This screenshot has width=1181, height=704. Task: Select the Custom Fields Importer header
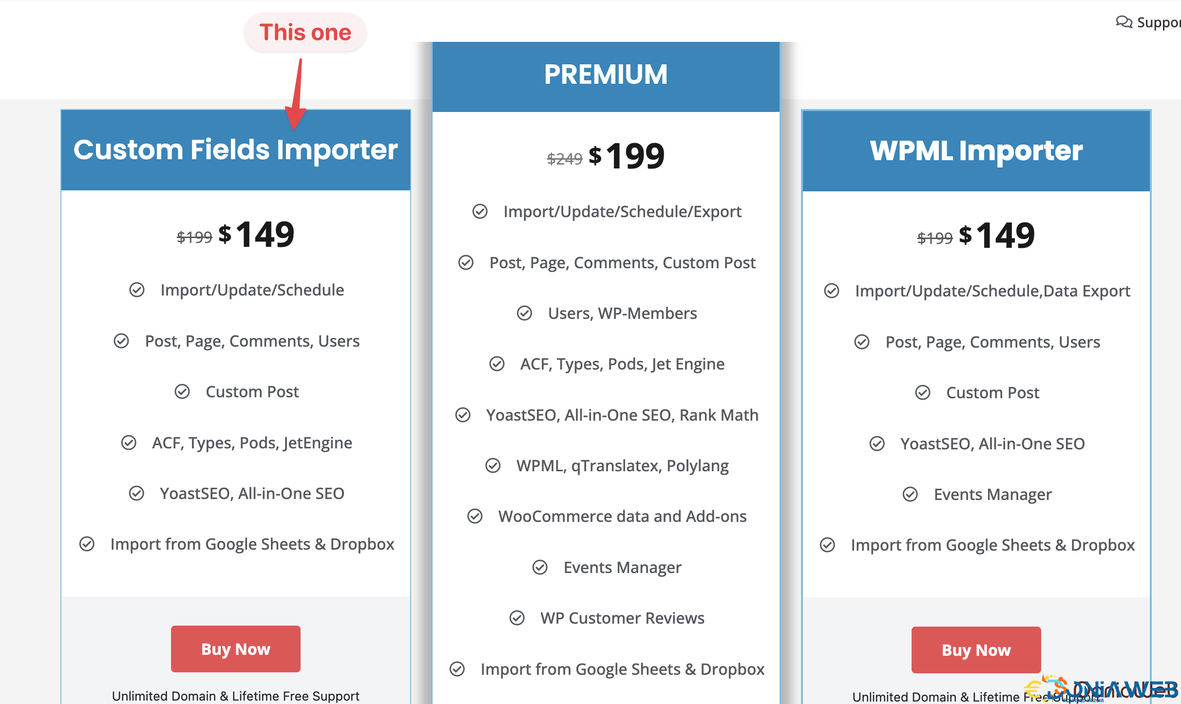coord(236,150)
